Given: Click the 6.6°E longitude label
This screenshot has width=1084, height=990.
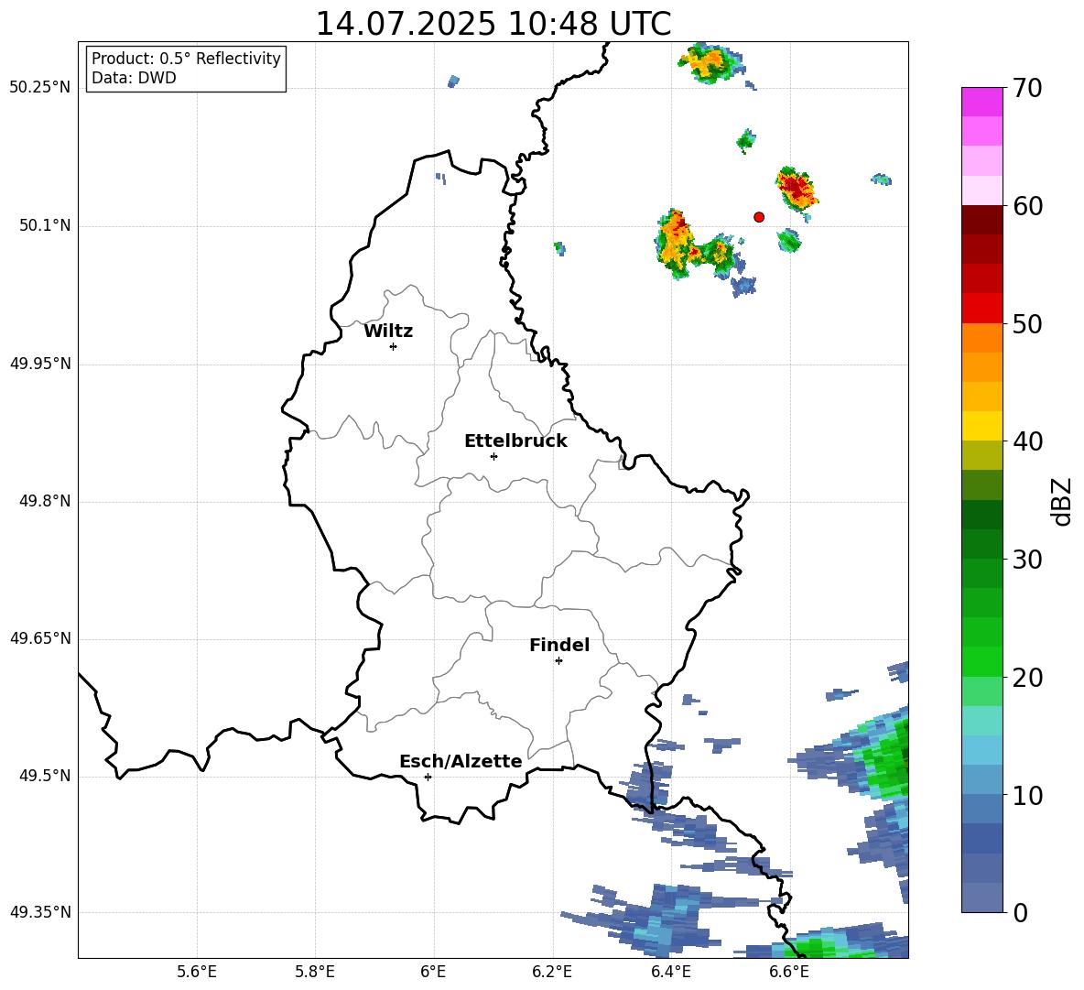Looking at the screenshot, I should click(789, 972).
